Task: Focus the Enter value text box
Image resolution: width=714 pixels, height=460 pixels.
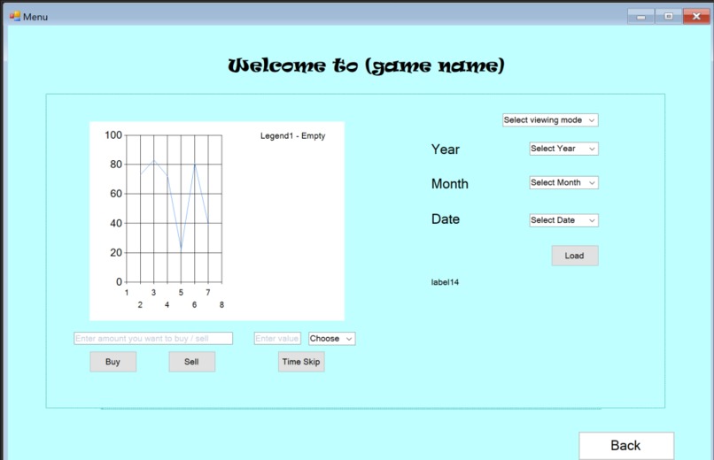Action: click(277, 339)
